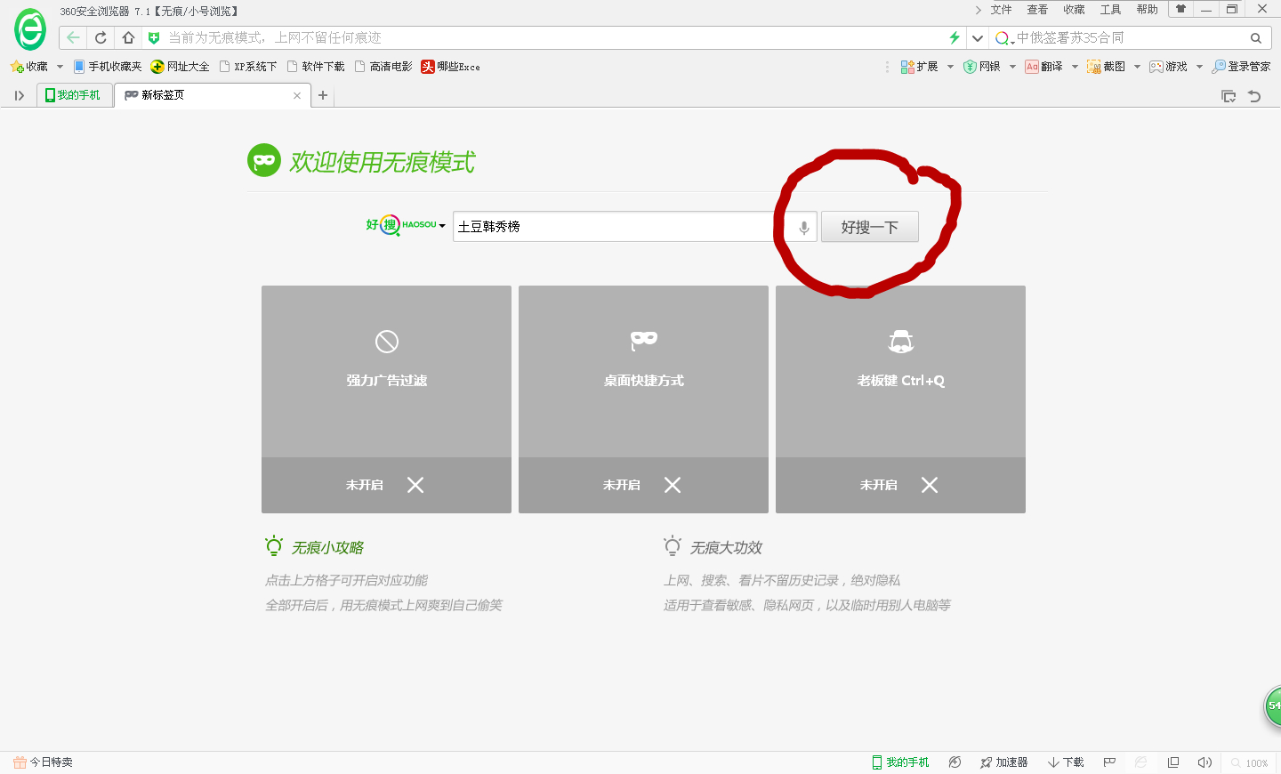The height and width of the screenshot is (774, 1281).
Task: Open a new tab with plus button
Action: coord(323,95)
